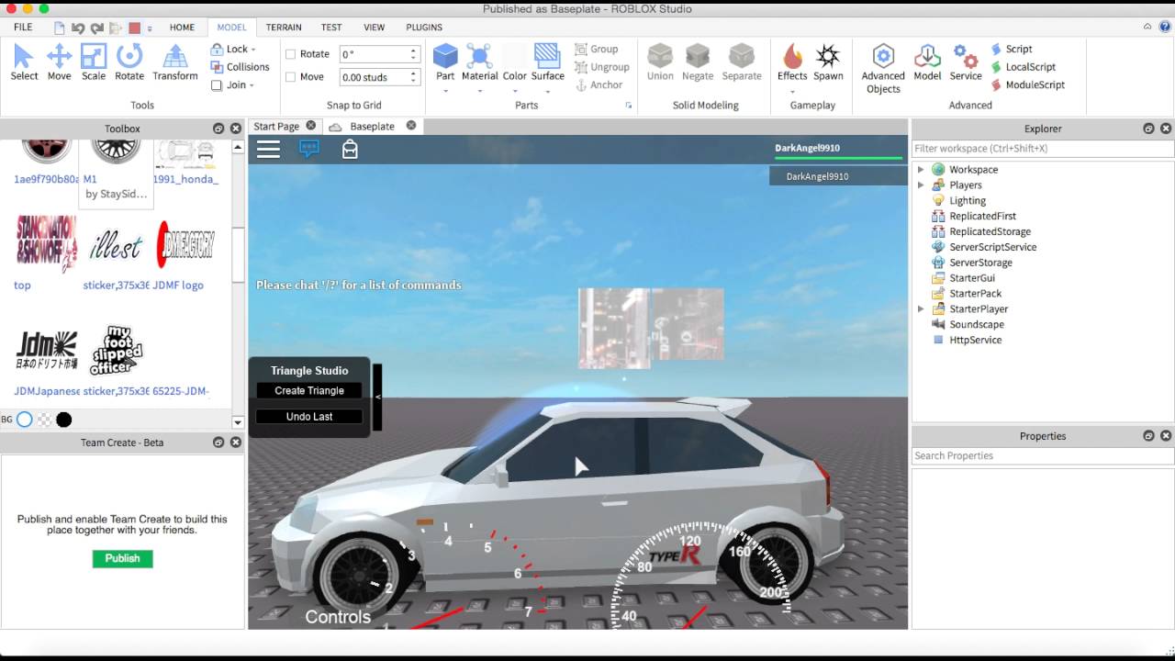Click Create Triangle in Triangle Studio
The height and width of the screenshot is (661, 1175).
click(x=309, y=390)
